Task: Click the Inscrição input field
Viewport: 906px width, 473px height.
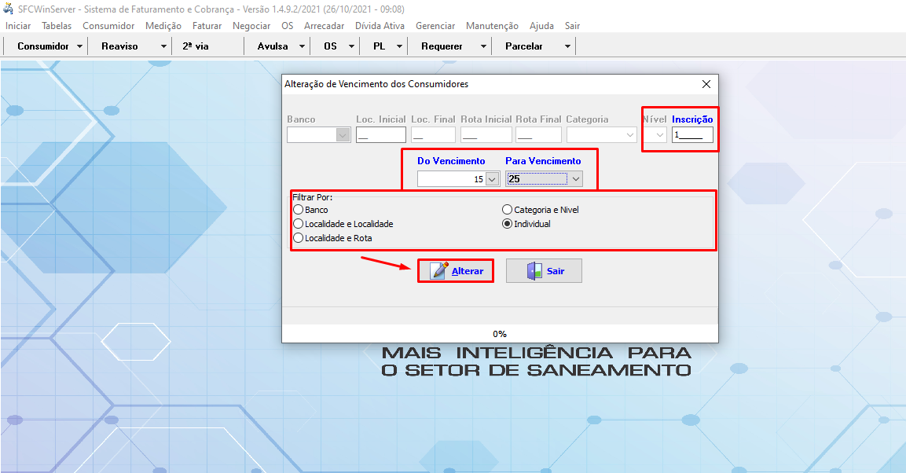Action: coord(692,135)
